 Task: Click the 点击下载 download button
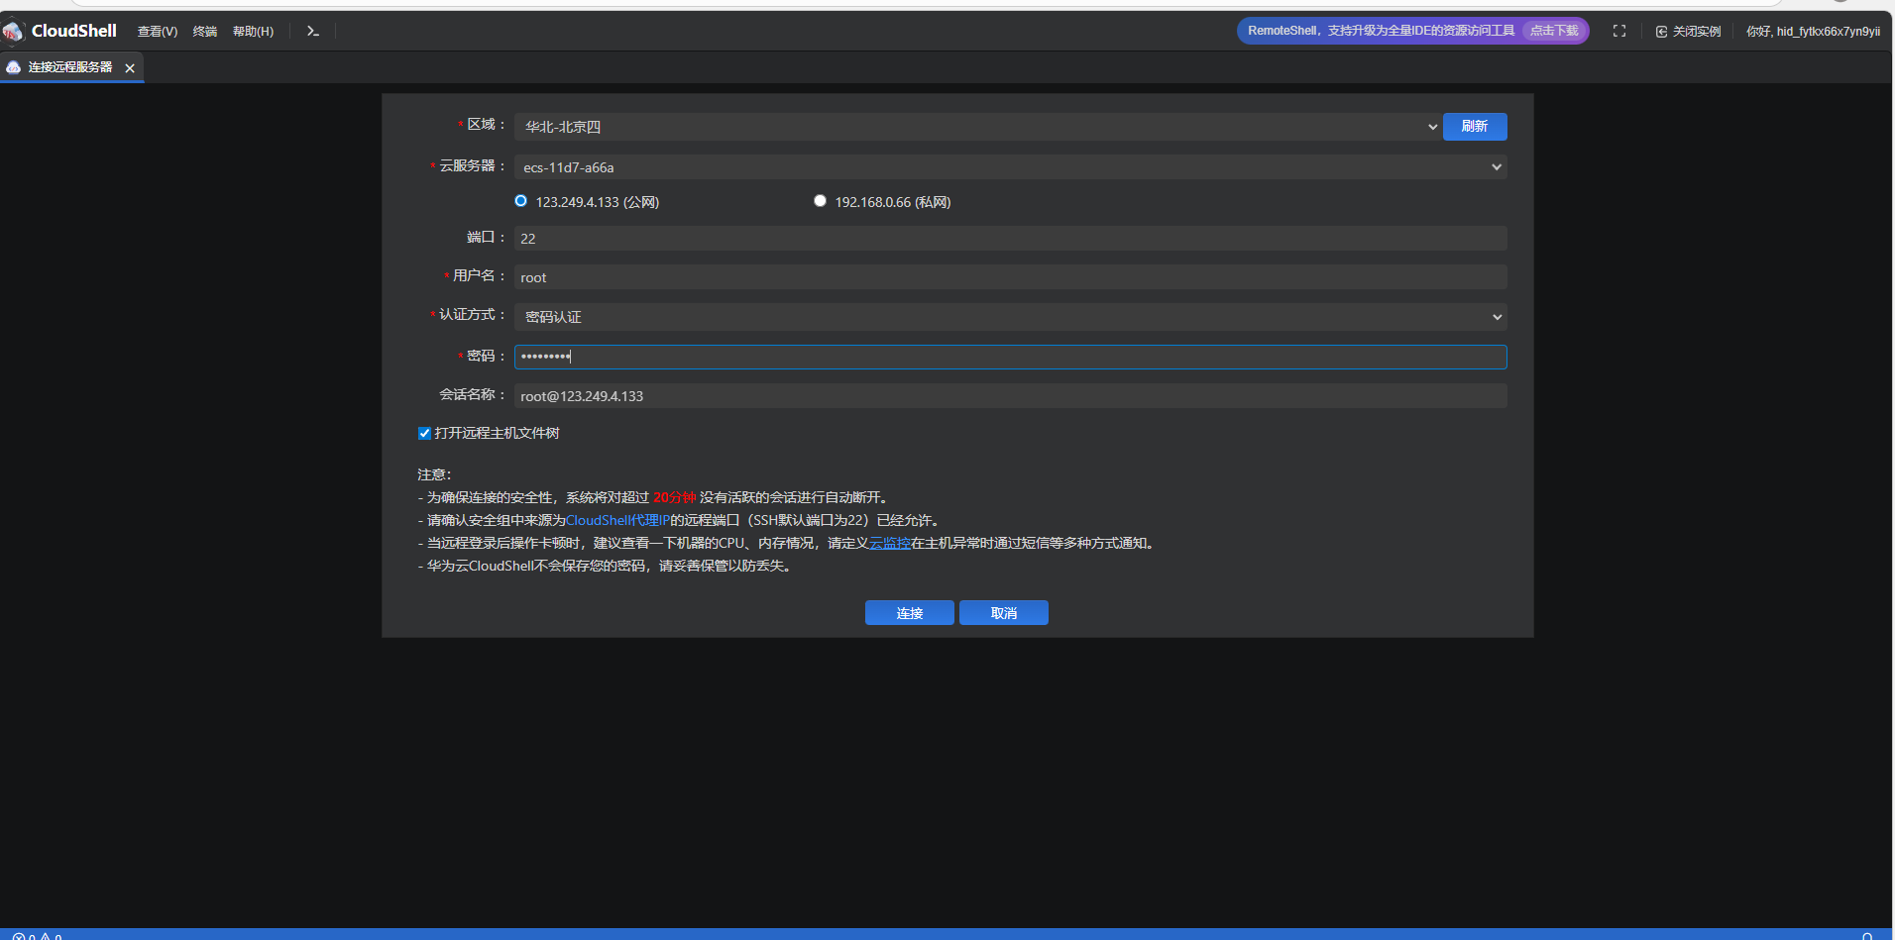(1554, 31)
